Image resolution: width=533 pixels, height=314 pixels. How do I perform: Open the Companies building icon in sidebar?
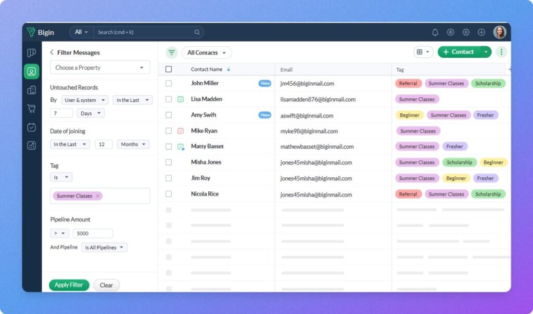[31, 90]
